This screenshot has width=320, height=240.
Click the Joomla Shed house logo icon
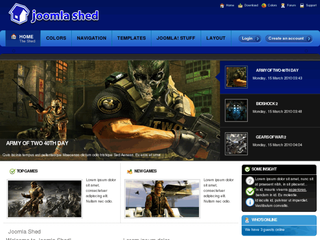tap(19, 14)
